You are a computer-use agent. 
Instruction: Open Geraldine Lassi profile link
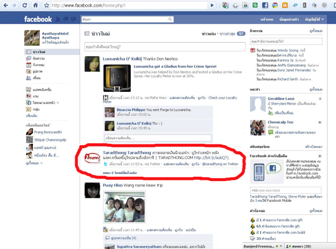281,98
